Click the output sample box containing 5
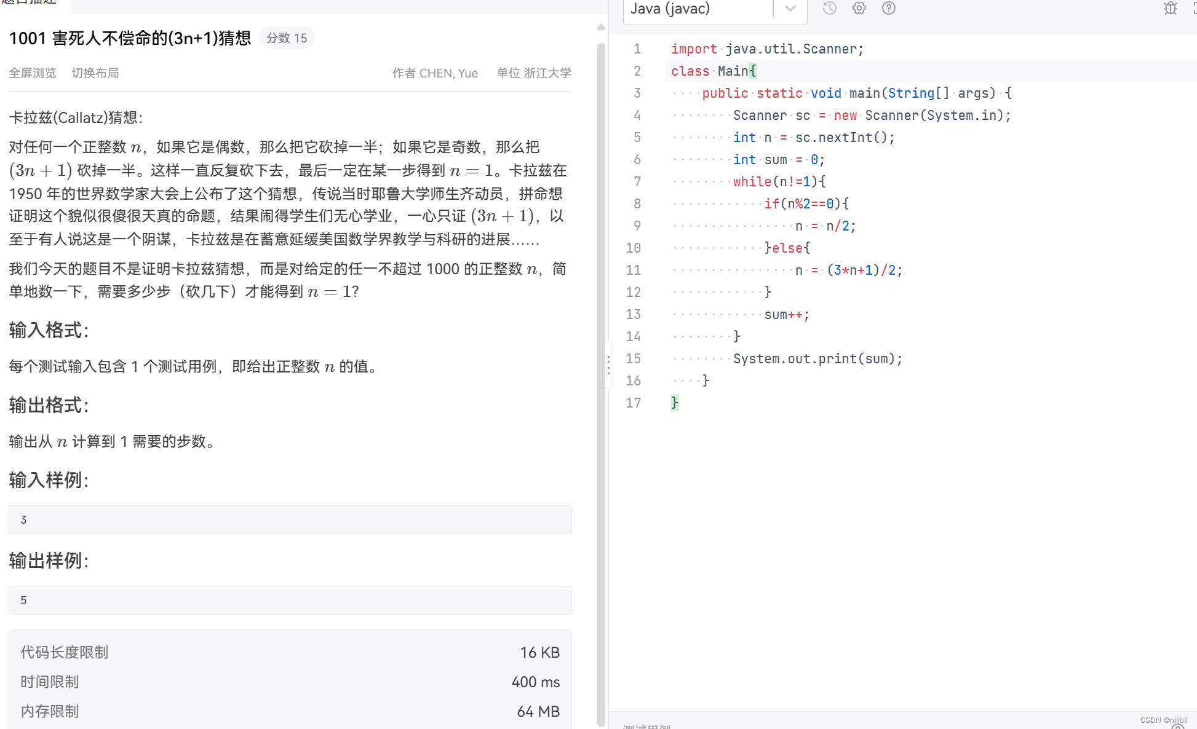Screen dimensions: 1197x729 [290, 601]
